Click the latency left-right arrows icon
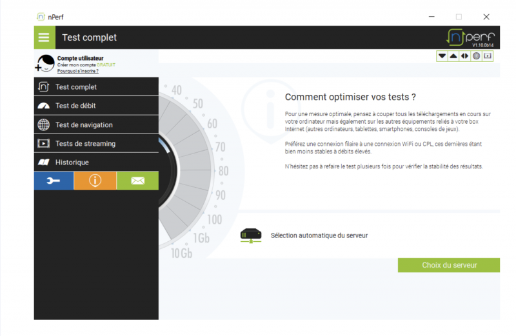516x336 pixels. point(464,56)
